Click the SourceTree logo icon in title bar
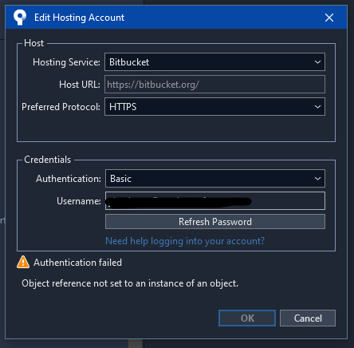The width and height of the screenshot is (354, 348). coord(20,17)
